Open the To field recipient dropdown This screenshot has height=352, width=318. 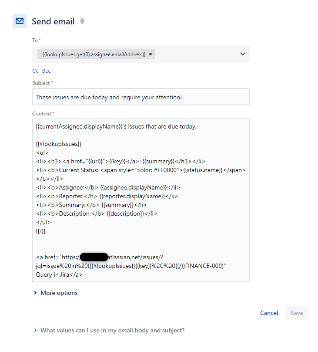coord(242,54)
